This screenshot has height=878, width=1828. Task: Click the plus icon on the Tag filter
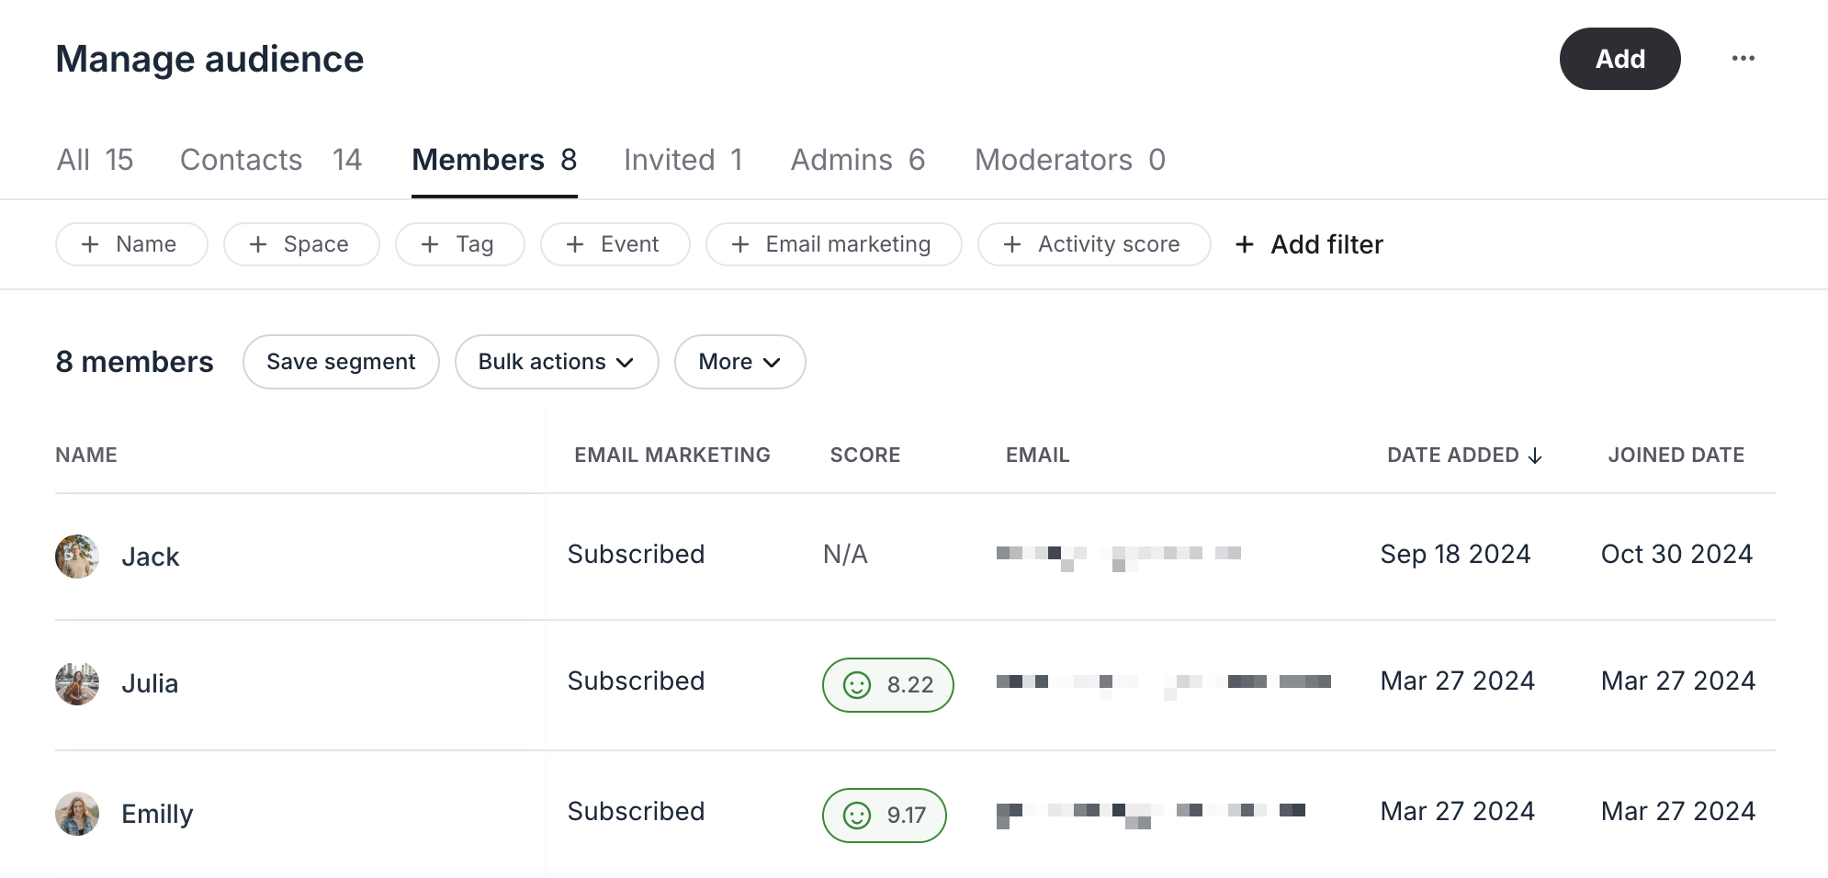(428, 244)
